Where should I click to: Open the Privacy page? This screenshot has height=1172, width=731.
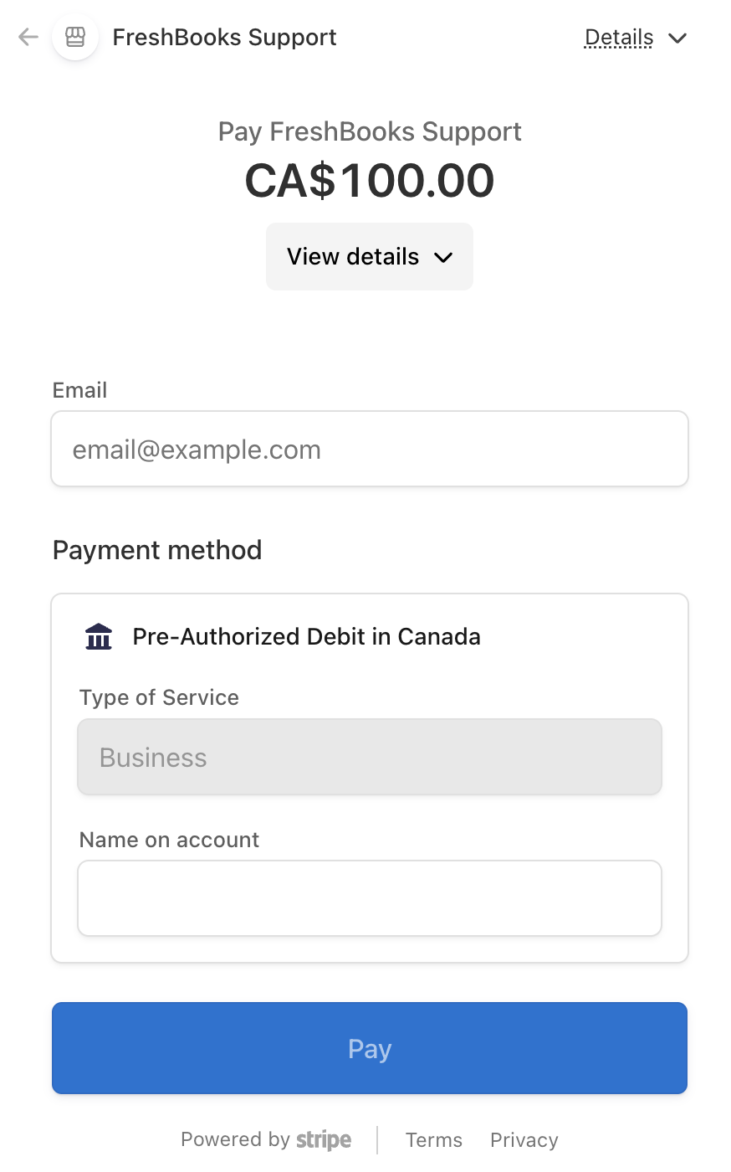(x=524, y=1139)
